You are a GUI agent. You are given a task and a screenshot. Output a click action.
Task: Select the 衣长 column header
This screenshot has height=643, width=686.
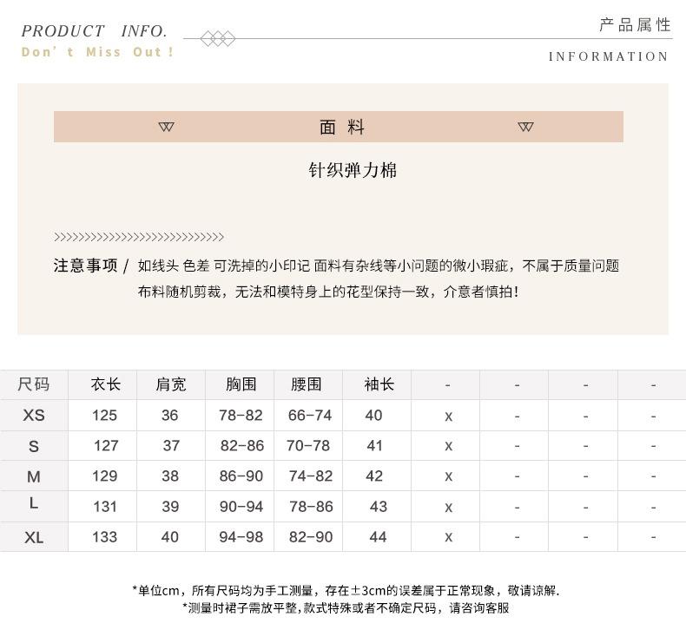tap(105, 384)
